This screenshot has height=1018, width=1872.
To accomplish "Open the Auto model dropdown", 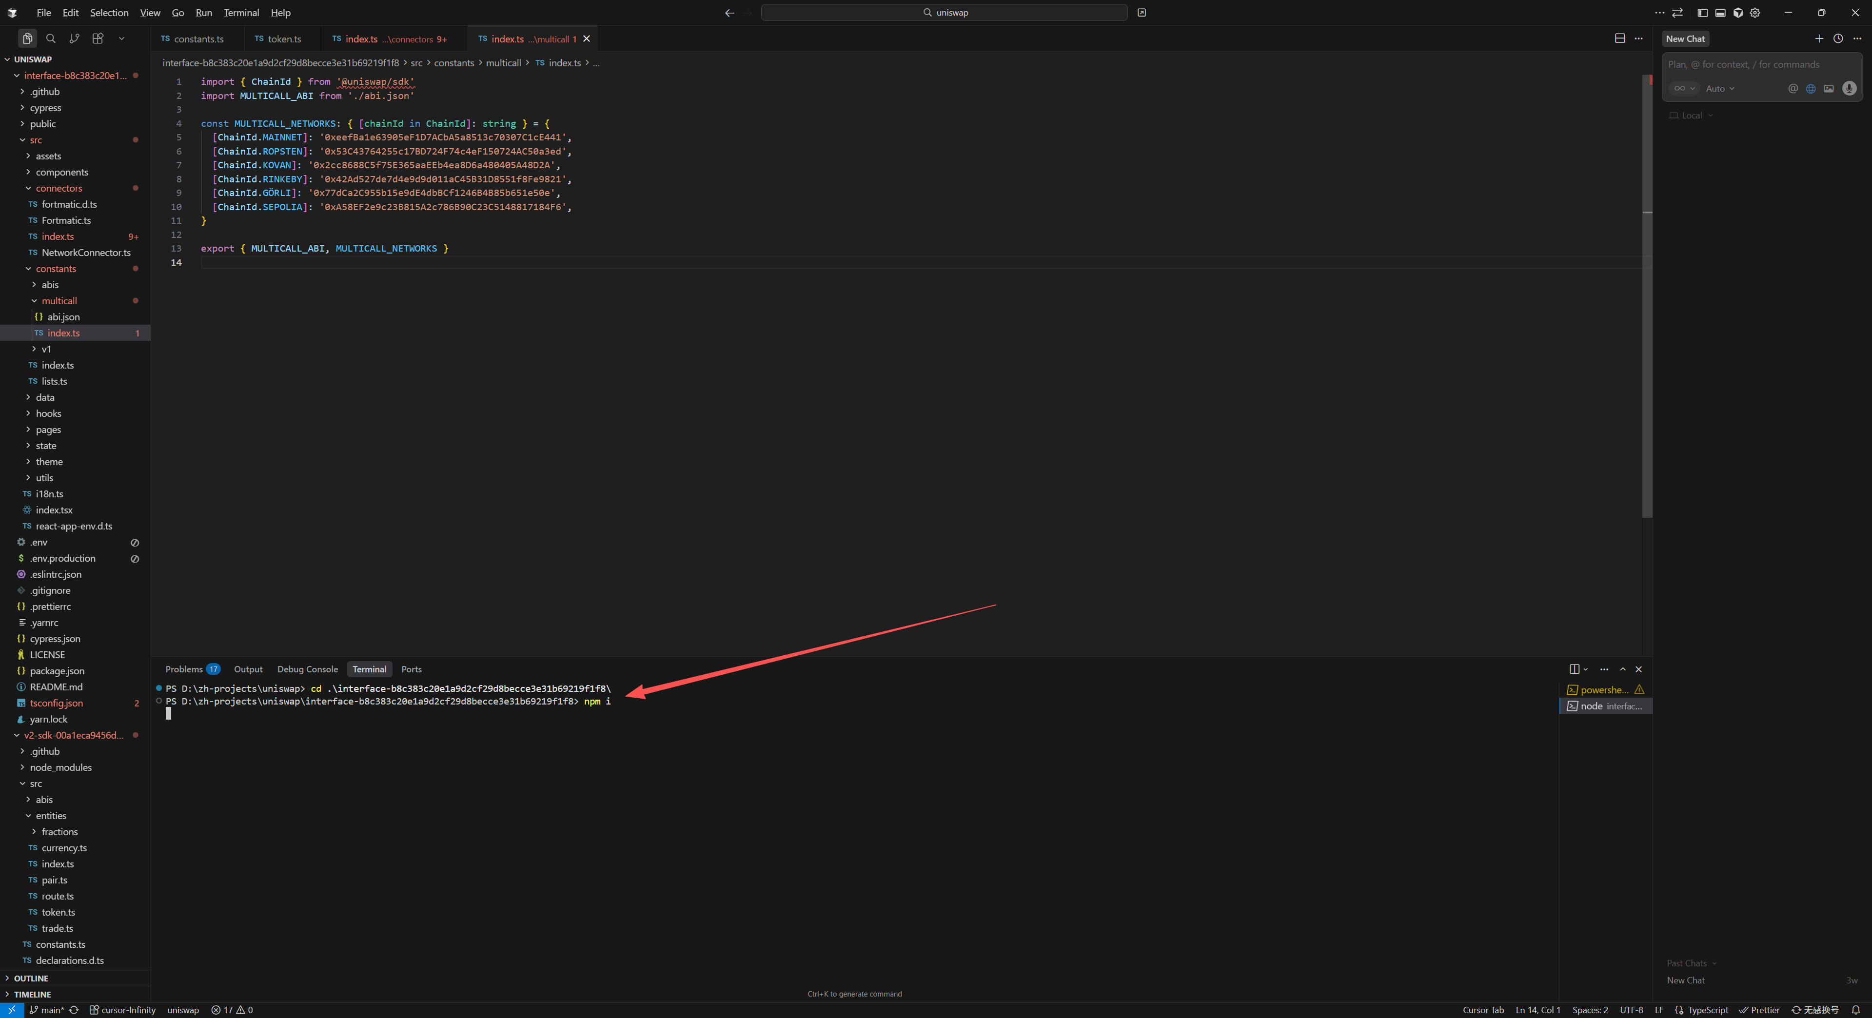I will click(x=1720, y=89).
